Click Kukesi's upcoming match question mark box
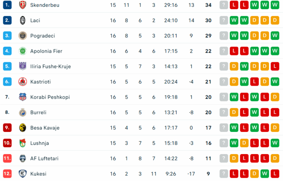The width and height of the screenshot is (283, 181). (x=224, y=174)
